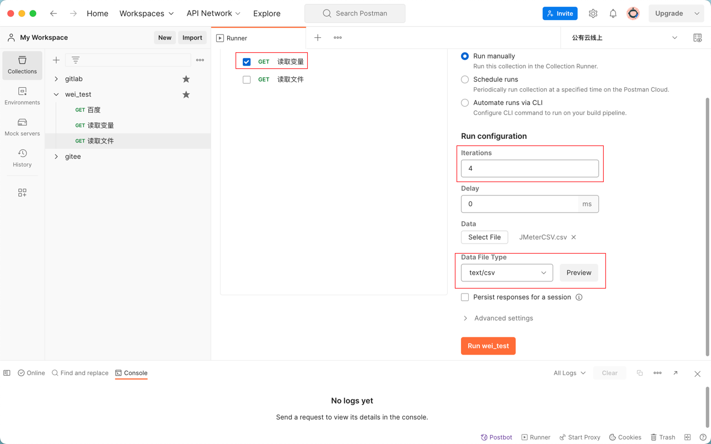Screen dimensions: 711x444
Task: Open a new tab with plus
Action: point(318,38)
